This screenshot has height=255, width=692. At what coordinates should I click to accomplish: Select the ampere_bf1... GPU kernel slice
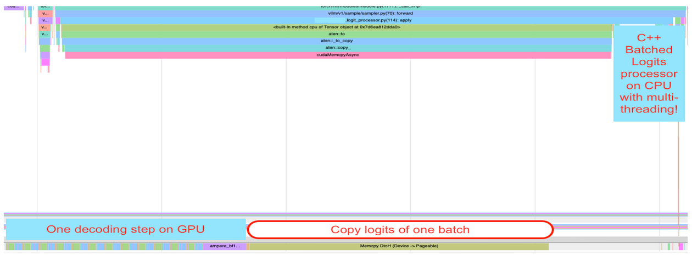coord(225,246)
